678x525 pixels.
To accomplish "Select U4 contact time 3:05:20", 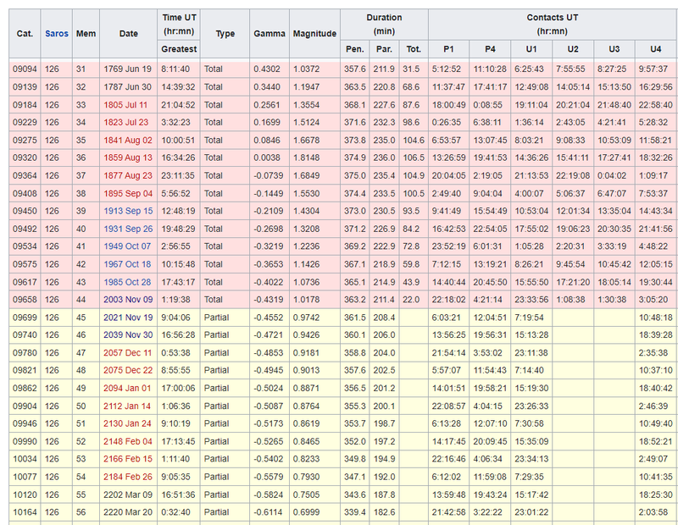I will click(656, 300).
